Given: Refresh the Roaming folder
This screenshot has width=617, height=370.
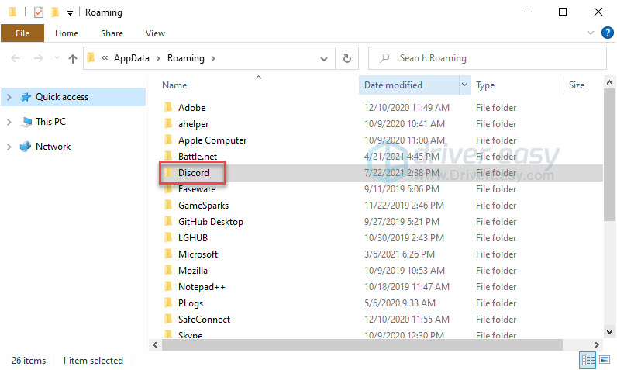Looking at the screenshot, I should click(x=346, y=59).
